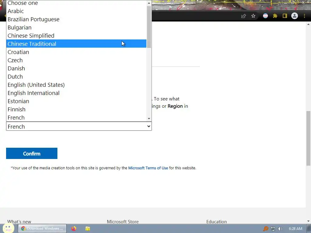Click the What's new footer heading
The width and height of the screenshot is (311, 233).
click(19, 222)
